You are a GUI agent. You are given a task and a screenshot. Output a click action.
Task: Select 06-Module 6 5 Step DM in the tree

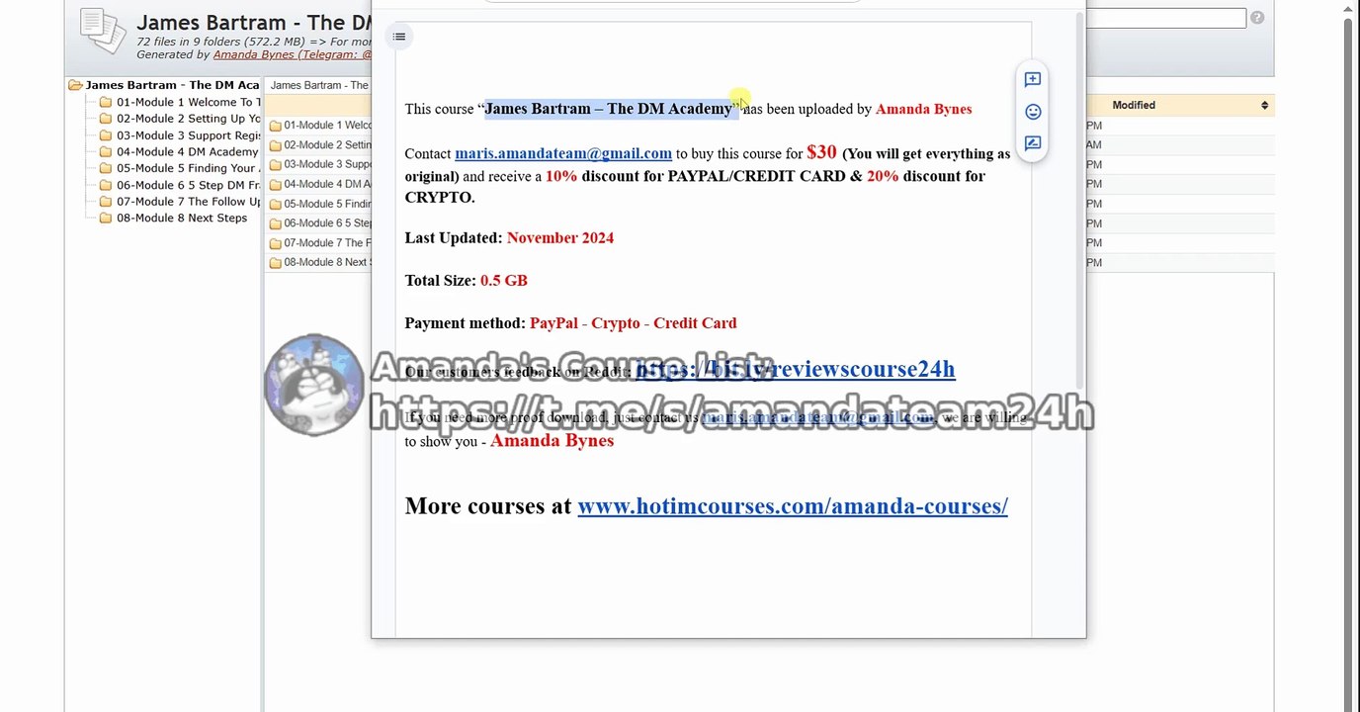coord(189,185)
